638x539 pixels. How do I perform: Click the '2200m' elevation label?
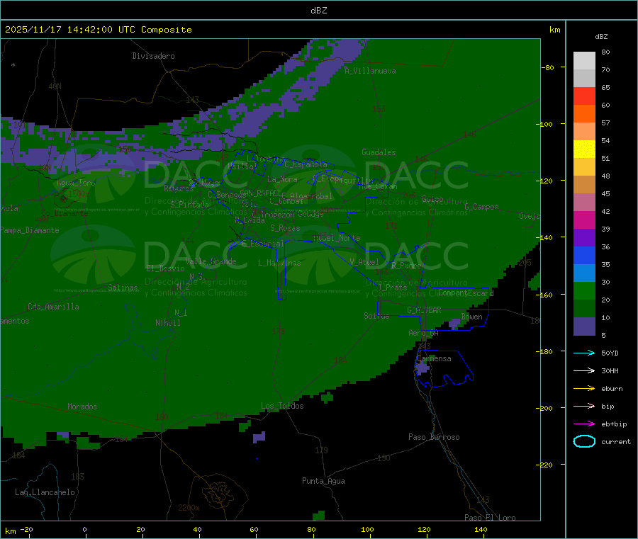pos(189,508)
